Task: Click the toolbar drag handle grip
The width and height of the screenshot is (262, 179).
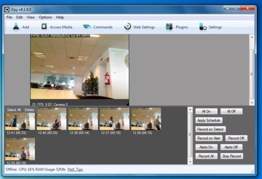Action: click(5, 27)
